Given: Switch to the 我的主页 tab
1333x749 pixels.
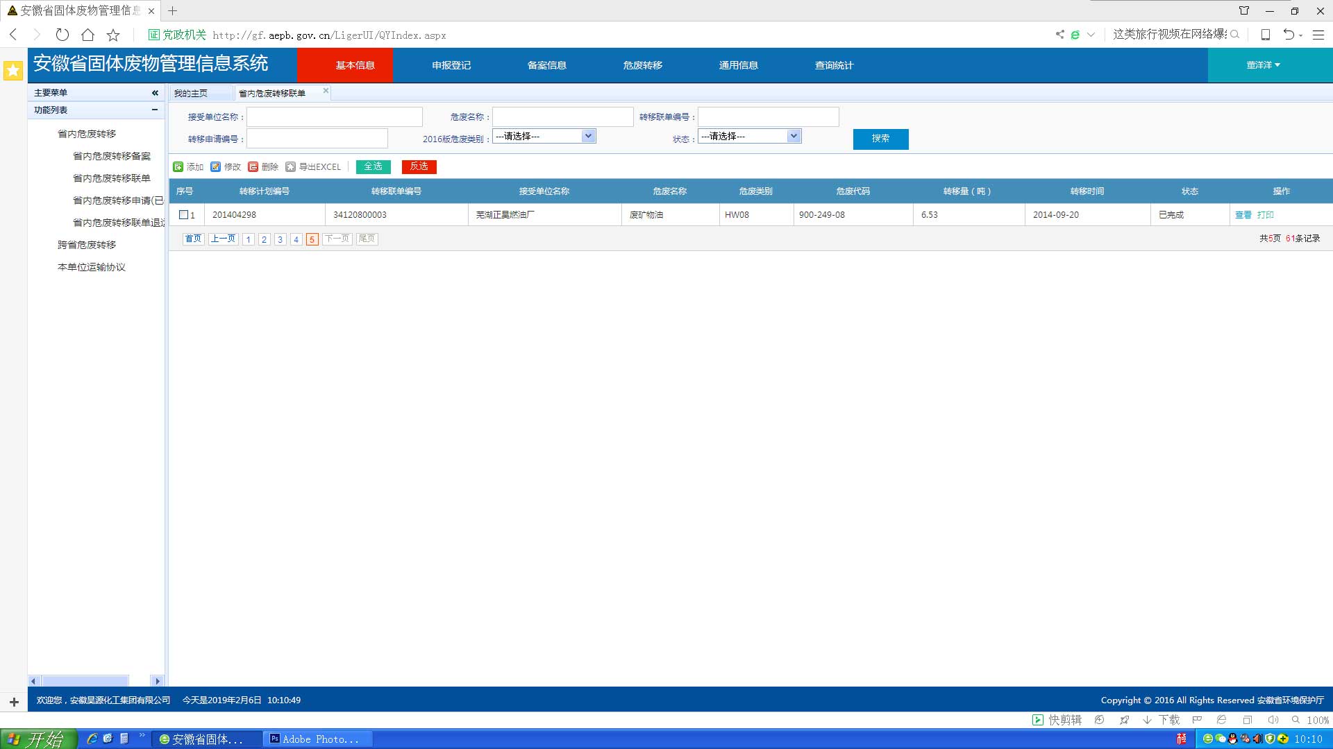Looking at the screenshot, I should pos(191,93).
